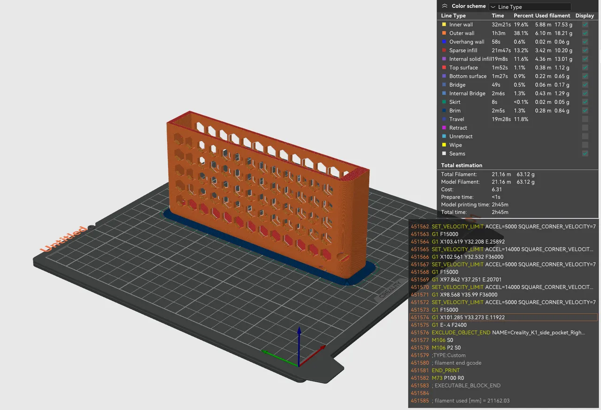Open the Line Type color scheme dropdown
This screenshot has height=410, width=601.
(x=530, y=7)
